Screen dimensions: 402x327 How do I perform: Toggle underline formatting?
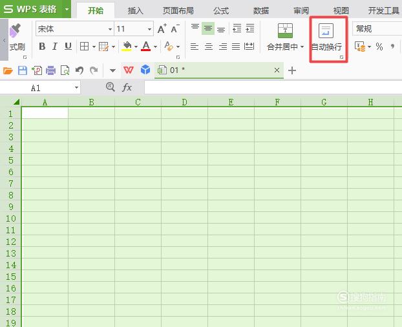click(x=68, y=47)
